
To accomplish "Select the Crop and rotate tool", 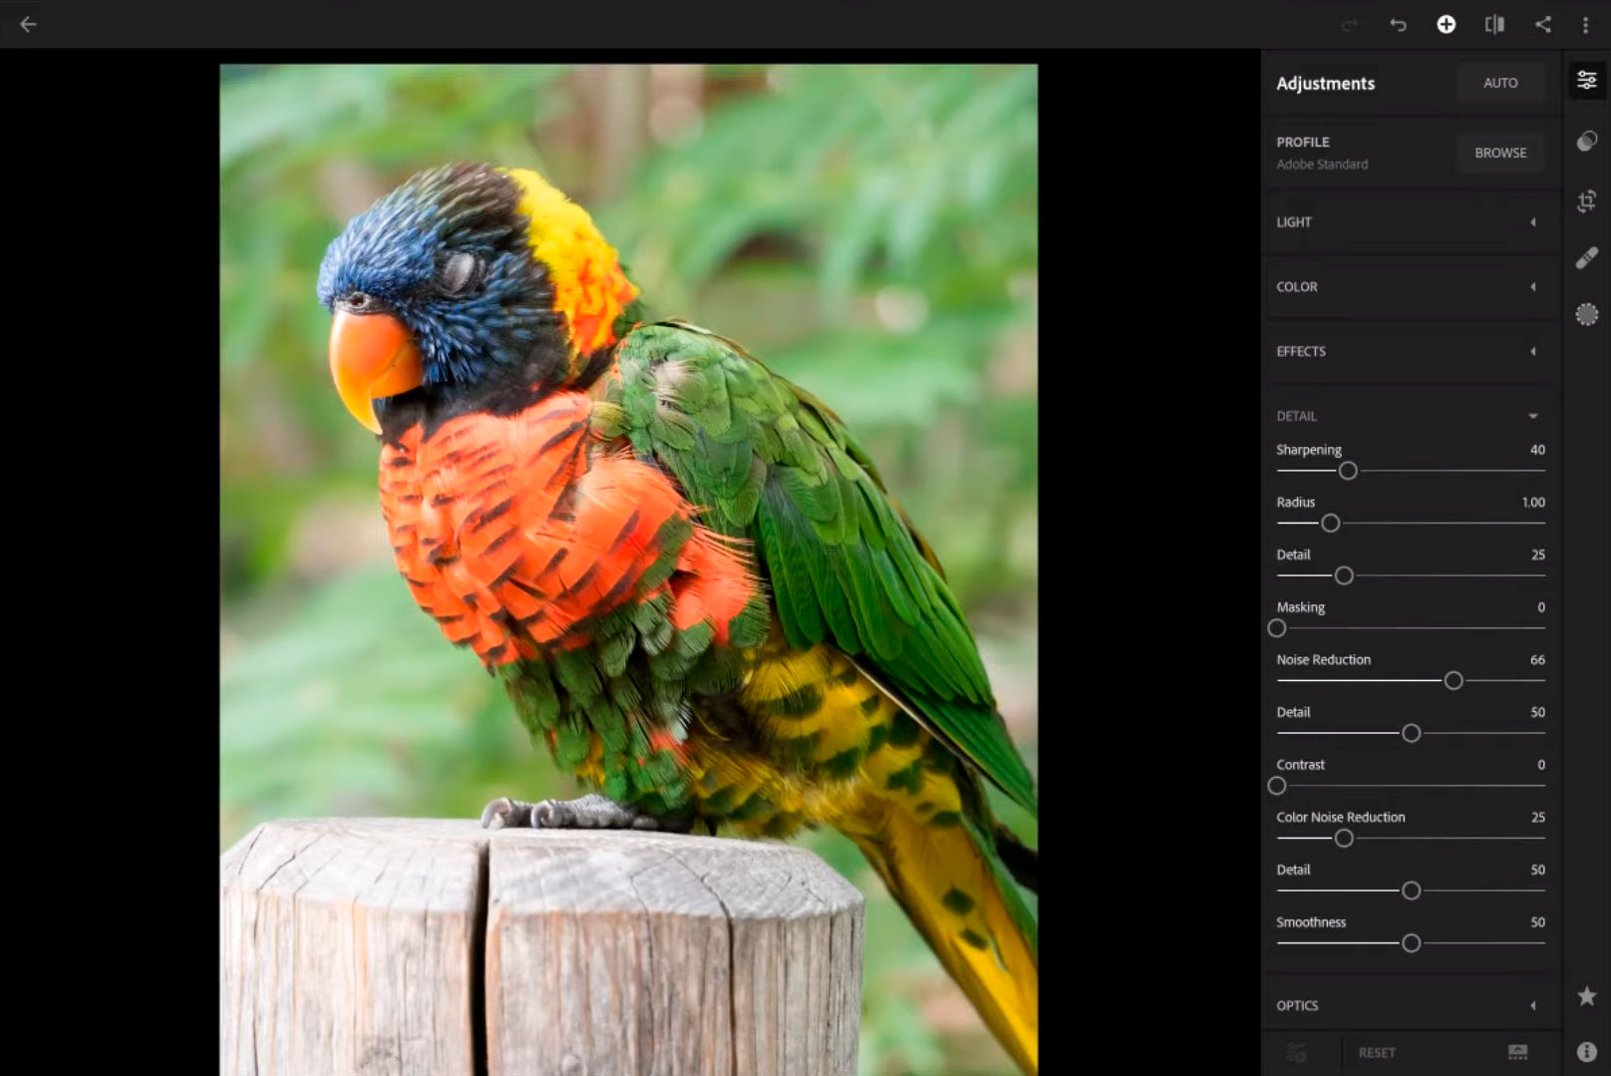I will click(x=1586, y=199).
